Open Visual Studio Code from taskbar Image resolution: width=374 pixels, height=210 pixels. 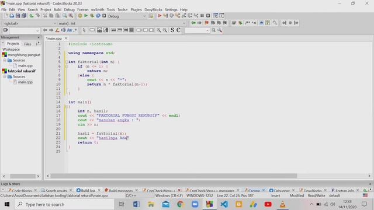224,204
